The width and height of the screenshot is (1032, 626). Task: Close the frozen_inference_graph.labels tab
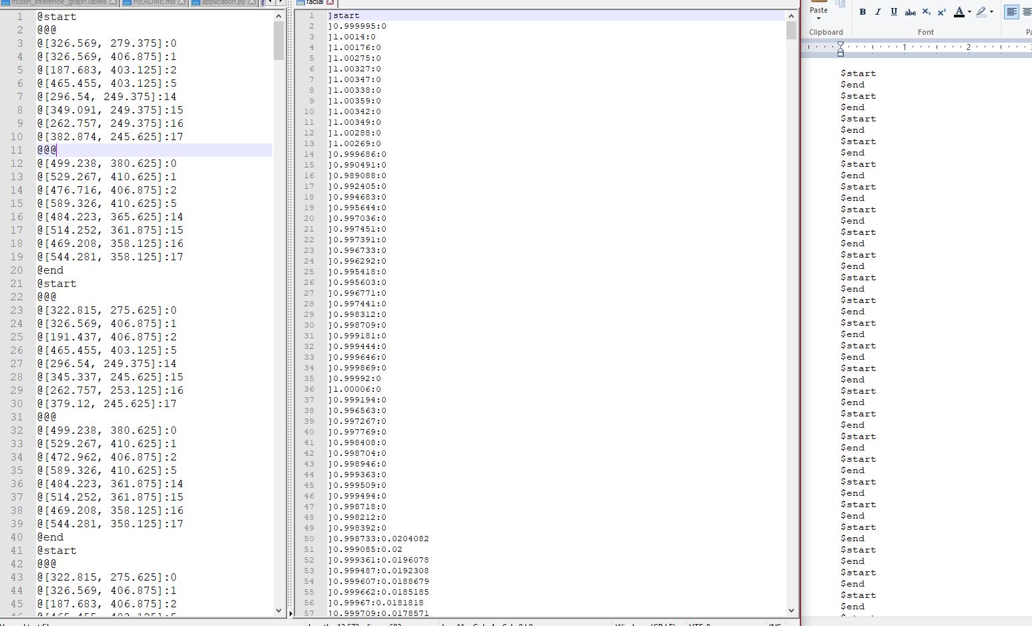pyautogui.click(x=113, y=3)
